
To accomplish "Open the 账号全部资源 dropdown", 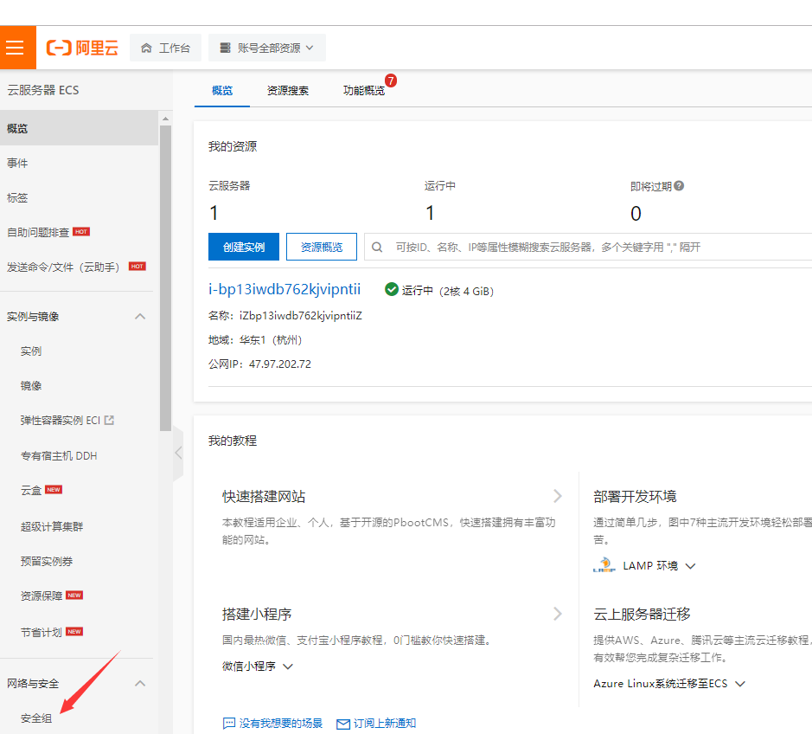I will click(267, 48).
